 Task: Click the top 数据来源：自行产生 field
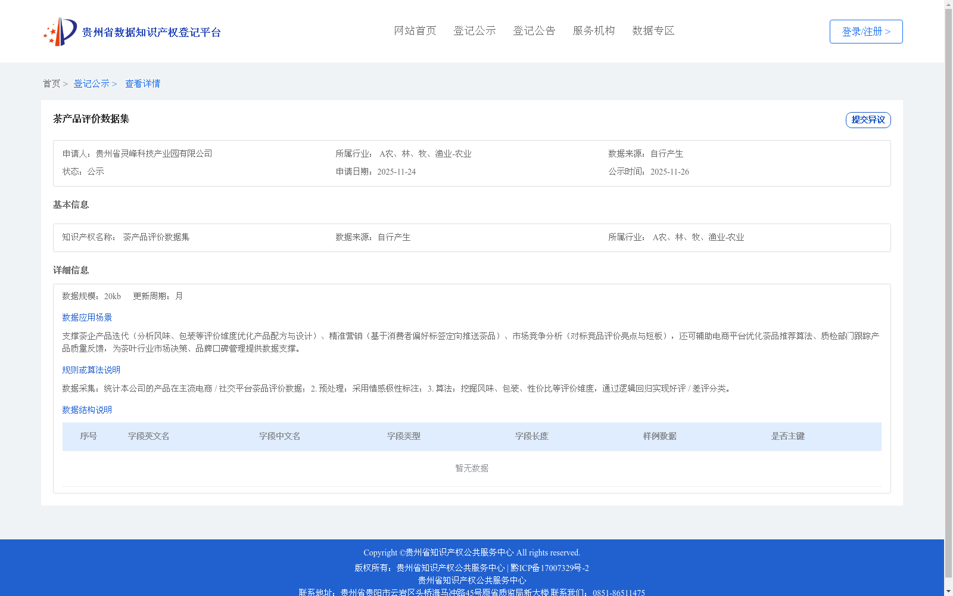coord(646,154)
